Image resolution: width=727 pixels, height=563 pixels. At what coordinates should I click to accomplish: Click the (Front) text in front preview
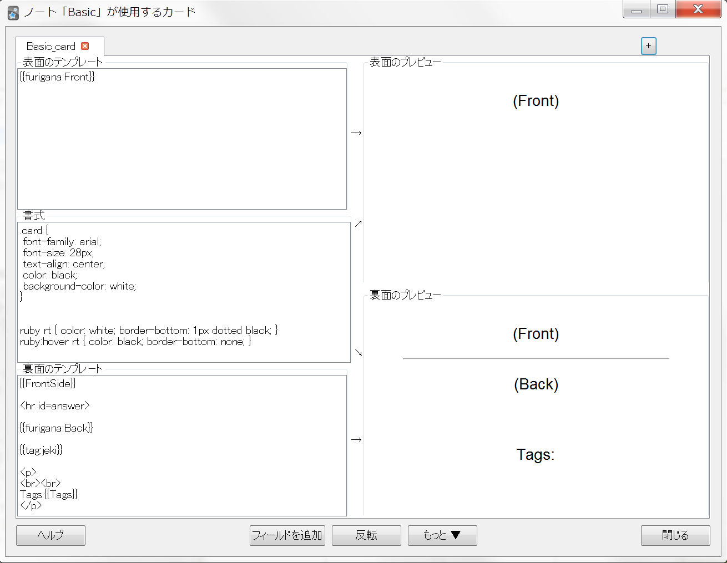click(x=536, y=101)
